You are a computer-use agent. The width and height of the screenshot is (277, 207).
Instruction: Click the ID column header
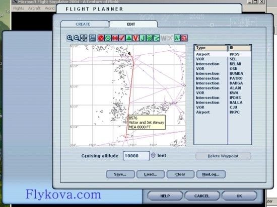240,48
